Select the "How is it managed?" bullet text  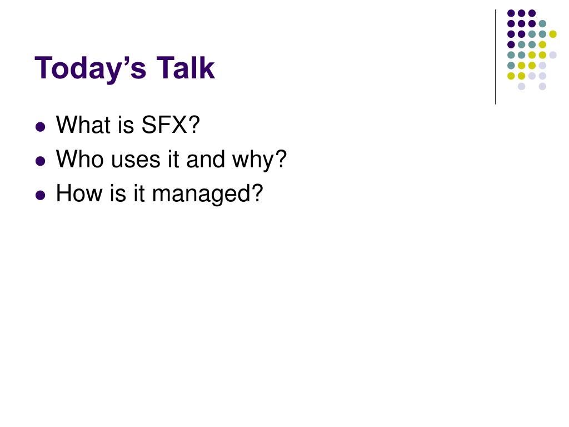coord(159,193)
